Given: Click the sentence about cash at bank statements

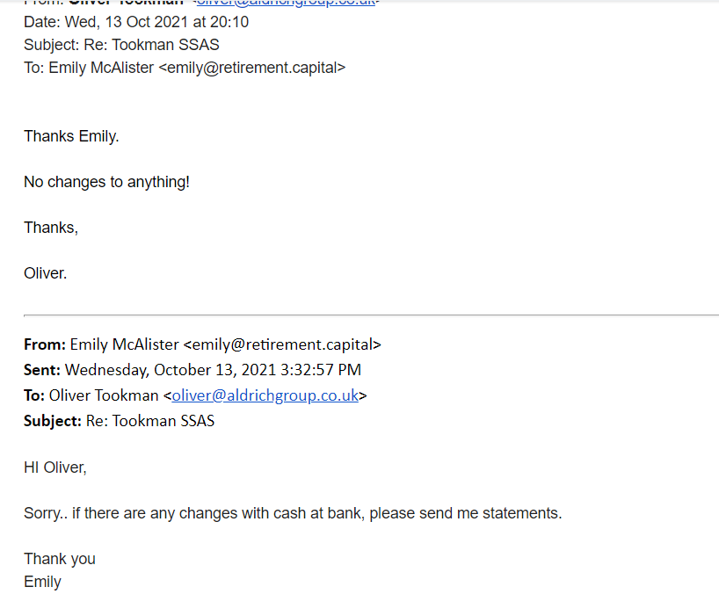Looking at the screenshot, I should (x=293, y=513).
